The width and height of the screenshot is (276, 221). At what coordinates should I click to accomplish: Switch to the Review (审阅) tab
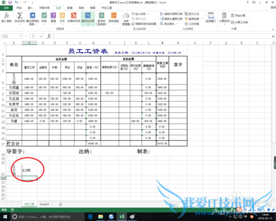pos(81,8)
